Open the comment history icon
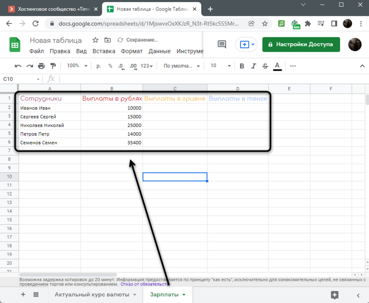The width and height of the screenshot is (369, 303). [222, 44]
